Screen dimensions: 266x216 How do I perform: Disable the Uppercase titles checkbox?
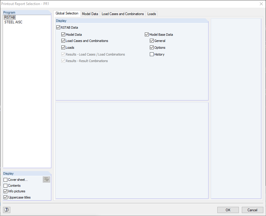pyautogui.click(x=5, y=197)
